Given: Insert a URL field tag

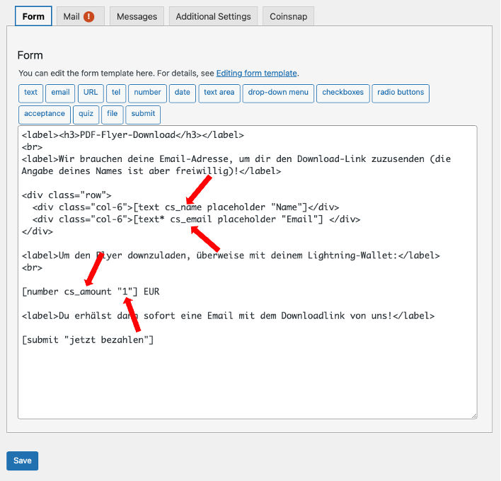Looking at the screenshot, I should point(91,93).
